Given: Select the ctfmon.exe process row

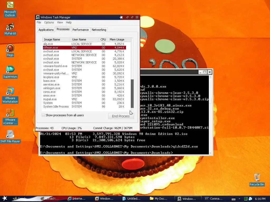Looking at the screenshot, I should point(84,48).
